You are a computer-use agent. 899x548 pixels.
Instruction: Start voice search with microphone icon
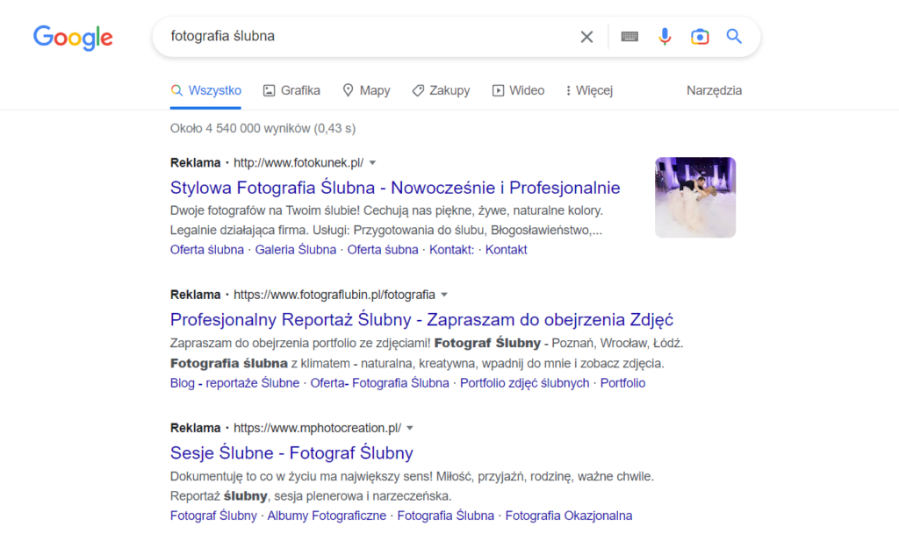click(x=665, y=37)
